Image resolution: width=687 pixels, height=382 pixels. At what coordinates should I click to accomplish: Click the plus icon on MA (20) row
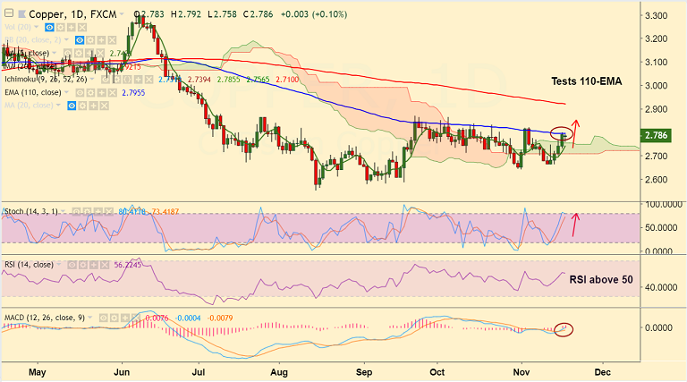click(x=93, y=106)
